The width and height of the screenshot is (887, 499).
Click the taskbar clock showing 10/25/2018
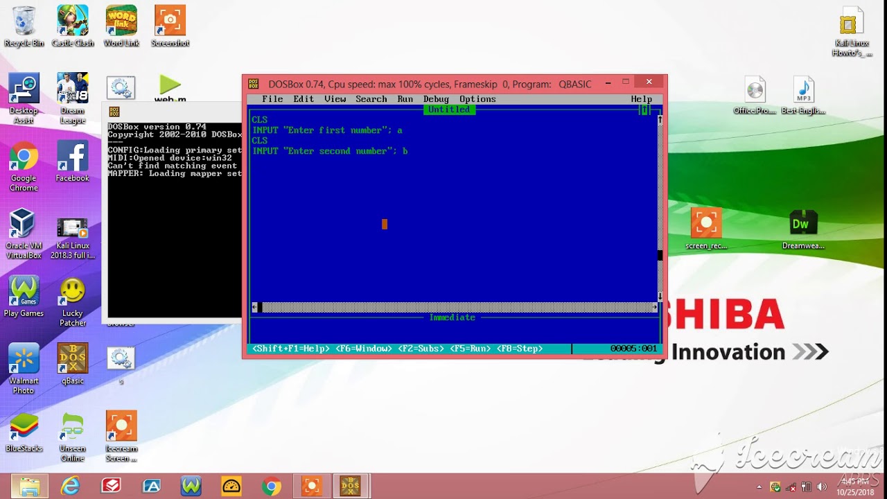tap(856, 487)
